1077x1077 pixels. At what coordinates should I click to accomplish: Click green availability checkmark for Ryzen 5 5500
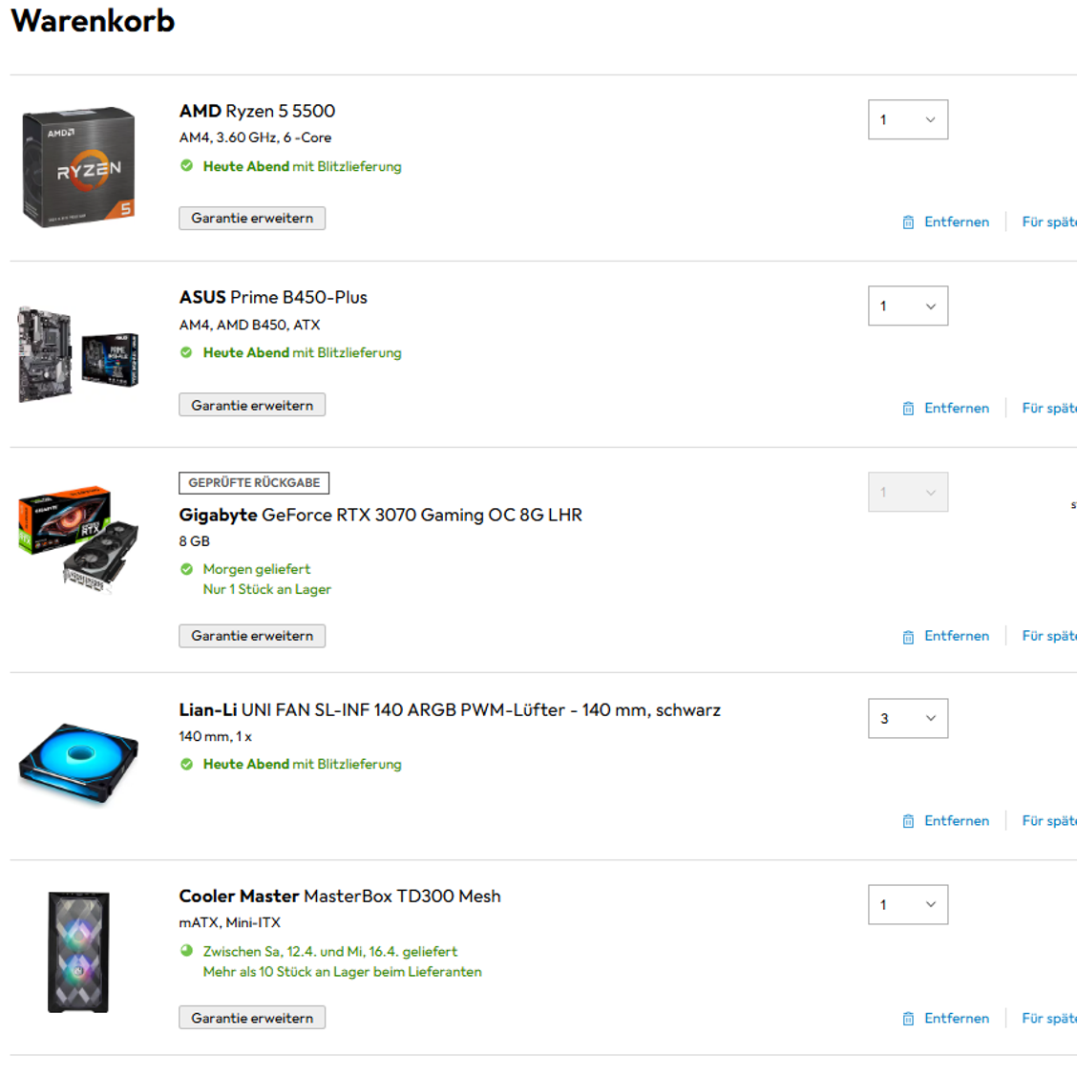click(186, 165)
